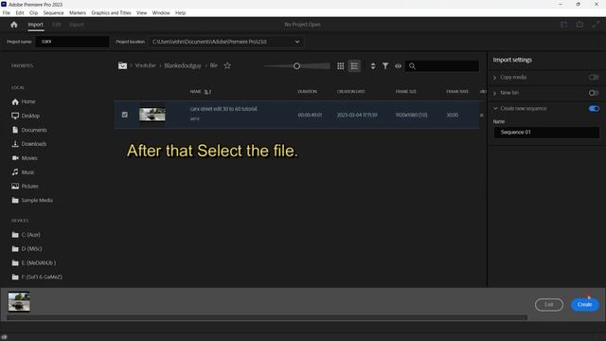Toggle full screen video output icon
Viewport: 606px width, 341px height.
(x=596, y=25)
